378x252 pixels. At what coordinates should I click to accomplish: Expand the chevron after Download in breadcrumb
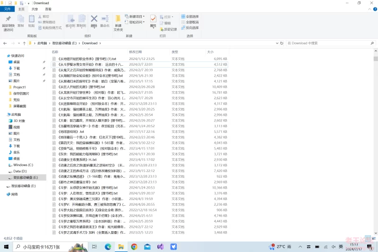[x=100, y=43]
